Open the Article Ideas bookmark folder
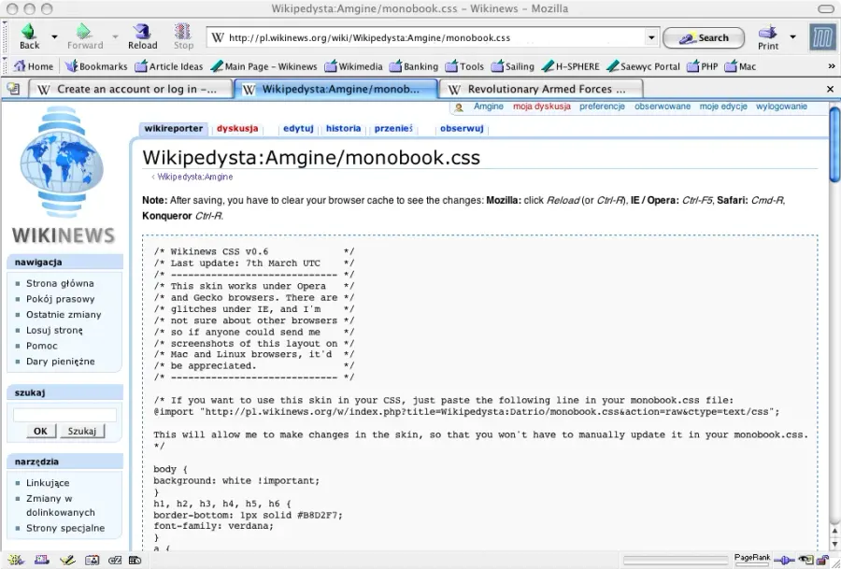 168,66
